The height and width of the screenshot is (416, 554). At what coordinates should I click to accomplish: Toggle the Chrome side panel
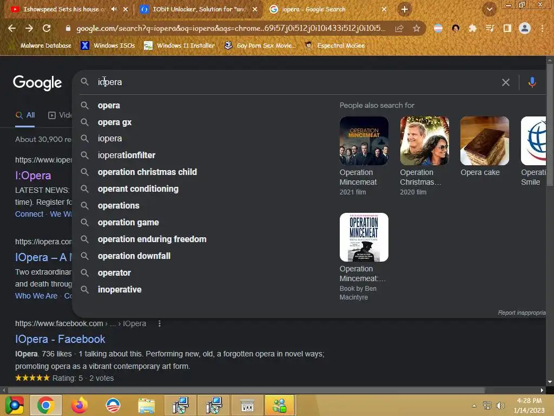(507, 28)
